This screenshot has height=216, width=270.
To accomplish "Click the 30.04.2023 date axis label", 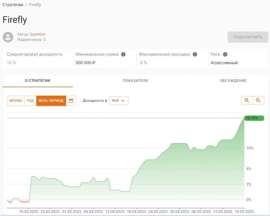I will [x=180, y=211].
